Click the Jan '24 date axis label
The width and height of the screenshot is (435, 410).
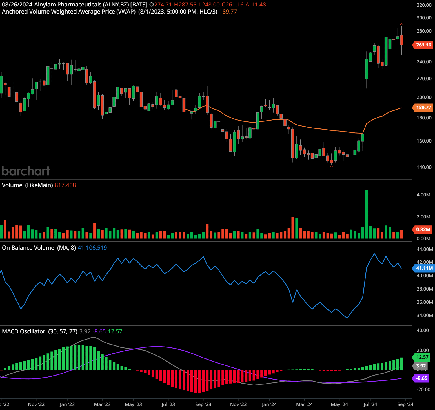coord(269,404)
